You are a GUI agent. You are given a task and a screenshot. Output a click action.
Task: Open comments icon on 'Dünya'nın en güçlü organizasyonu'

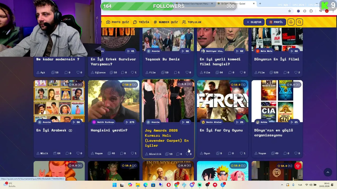point(285,153)
